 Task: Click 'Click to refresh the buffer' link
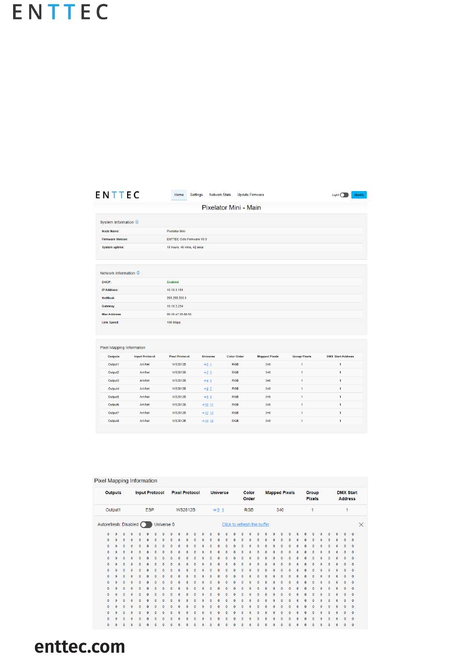click(x=246, y=524)
